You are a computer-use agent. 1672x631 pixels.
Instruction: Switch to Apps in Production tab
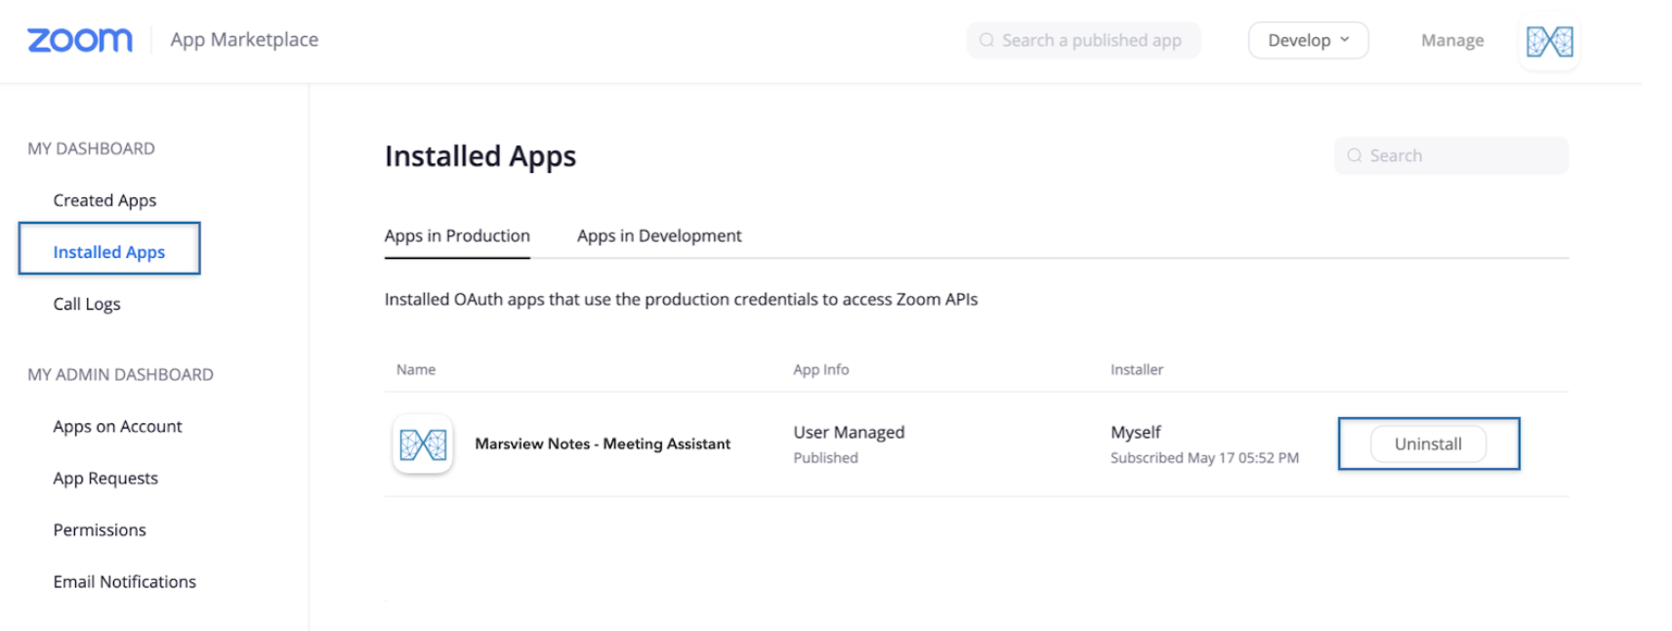[x=457, y=236]
